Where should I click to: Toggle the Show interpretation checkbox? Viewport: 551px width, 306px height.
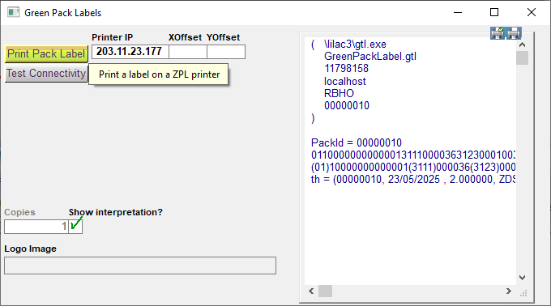(75, 227)
